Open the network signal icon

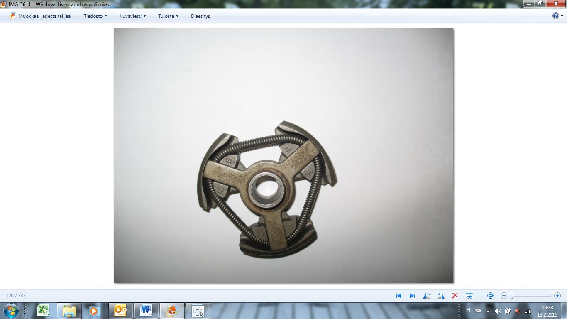[528, 311]
